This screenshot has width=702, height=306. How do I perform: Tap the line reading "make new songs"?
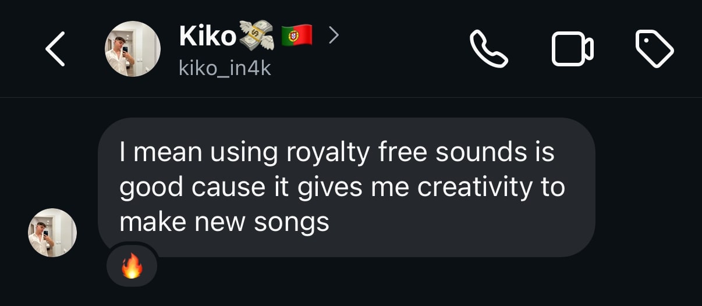(225, 222)
